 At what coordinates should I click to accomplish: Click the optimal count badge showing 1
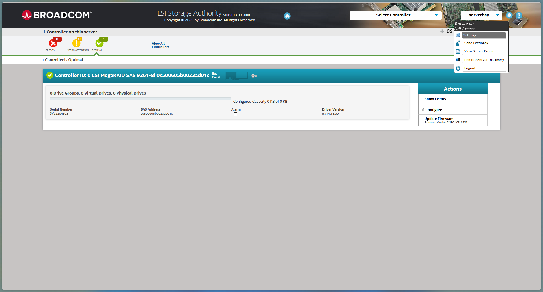104,39
